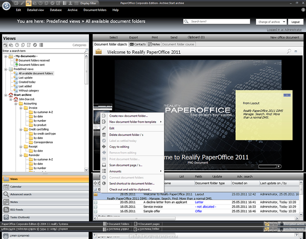Collapse the Invoice folder node
This screenshot has height=239, width=306.
pyautogui.click(x=21, y=108)
